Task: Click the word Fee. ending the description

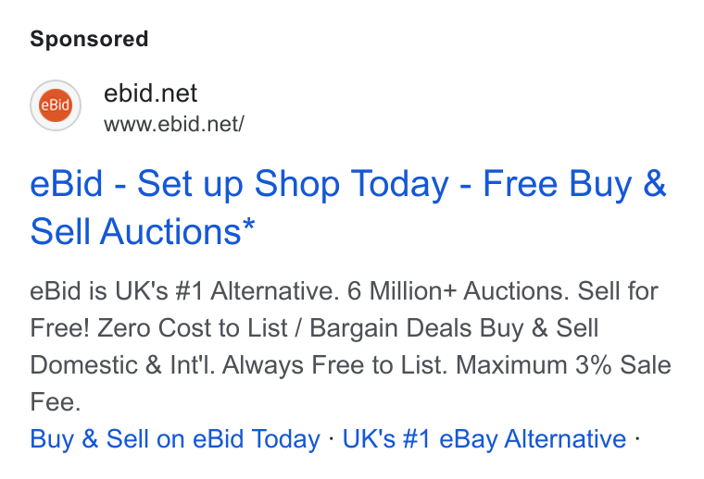Action: click(56, 402)
